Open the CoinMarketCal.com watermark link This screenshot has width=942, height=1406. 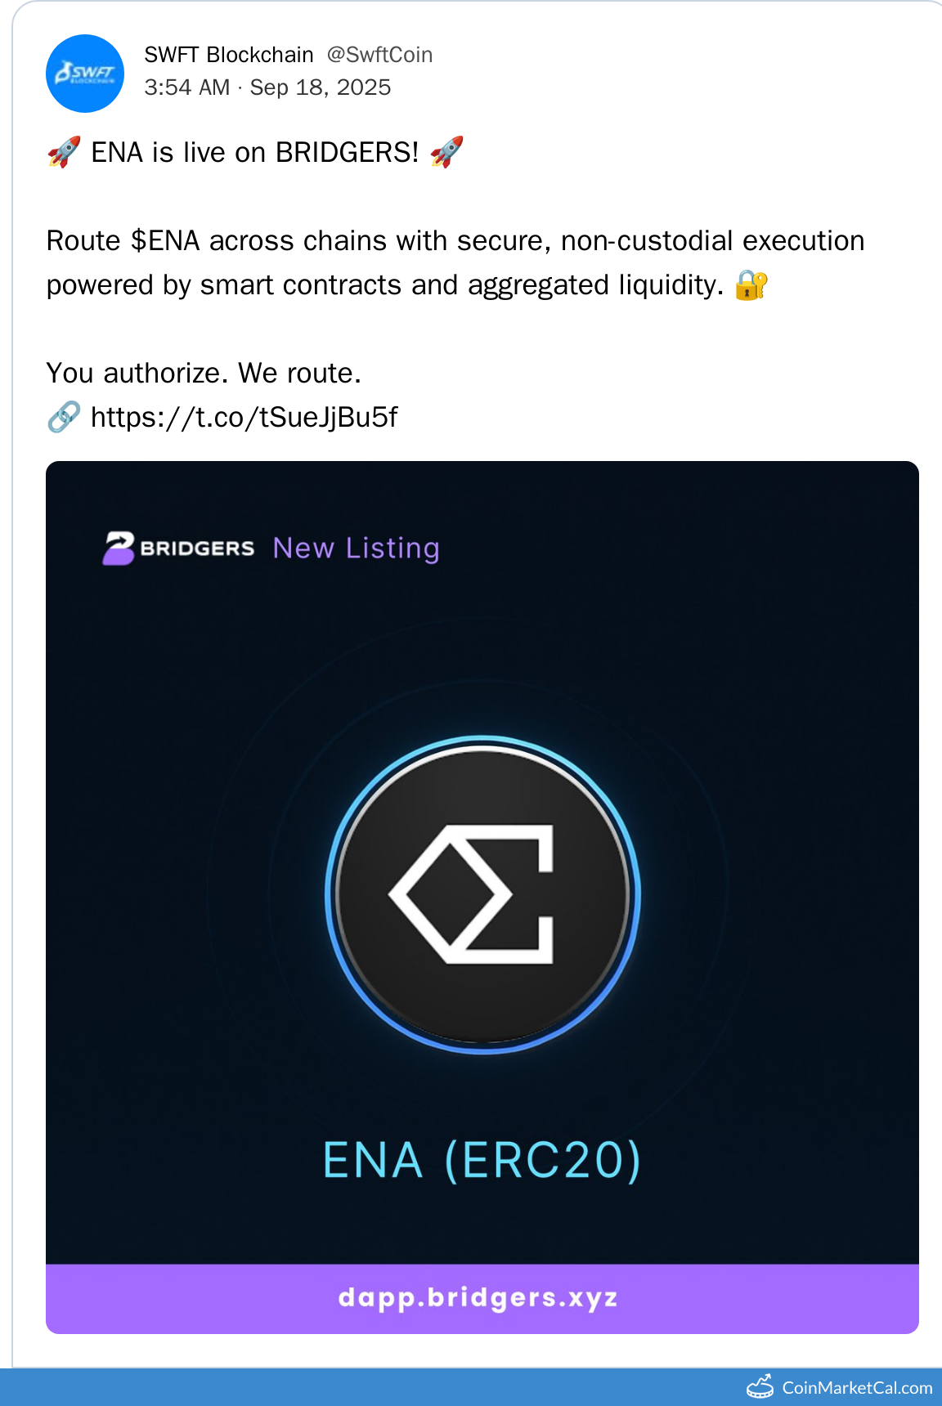857,1388
